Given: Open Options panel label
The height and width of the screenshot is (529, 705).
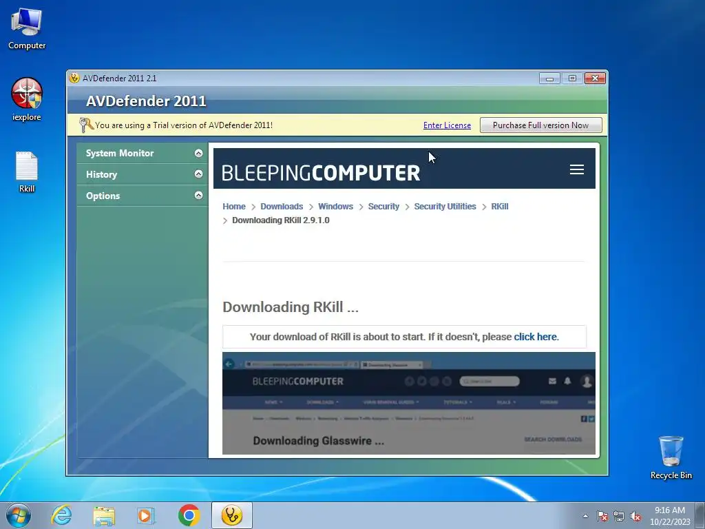Looking at the screenshot, I should point(103,196).
